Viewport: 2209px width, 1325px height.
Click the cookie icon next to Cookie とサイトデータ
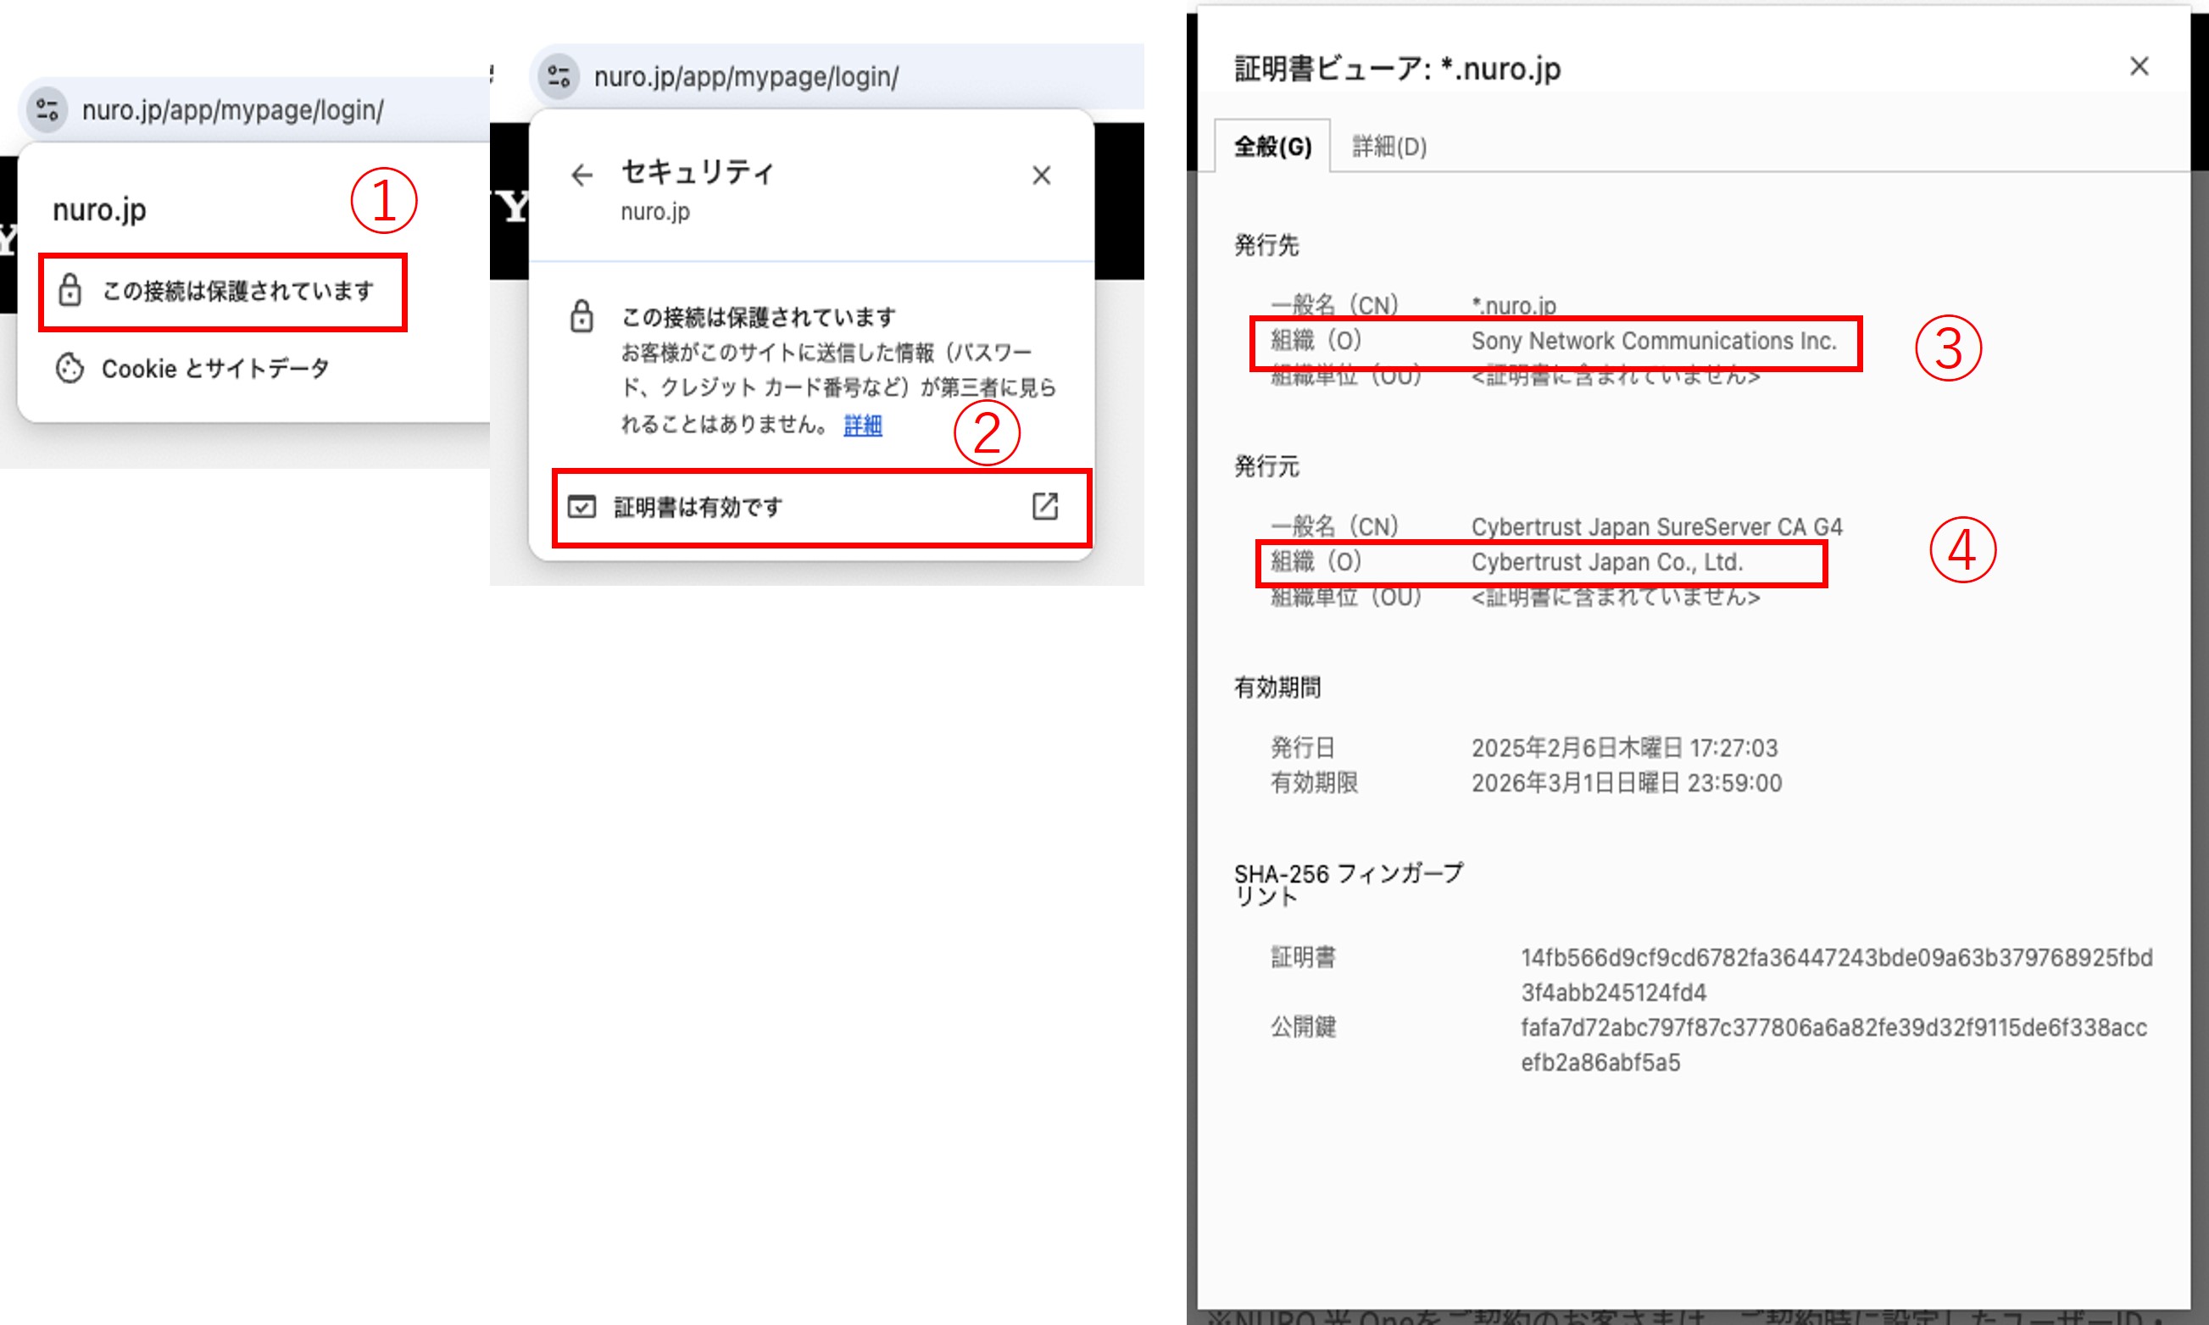(69, 367)
